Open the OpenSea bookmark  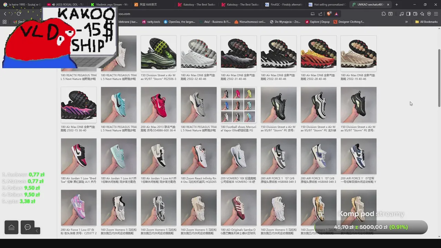[x=180, y=22]
